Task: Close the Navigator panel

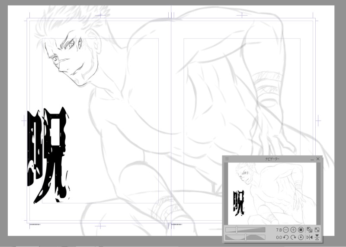Action: [318, 158]
